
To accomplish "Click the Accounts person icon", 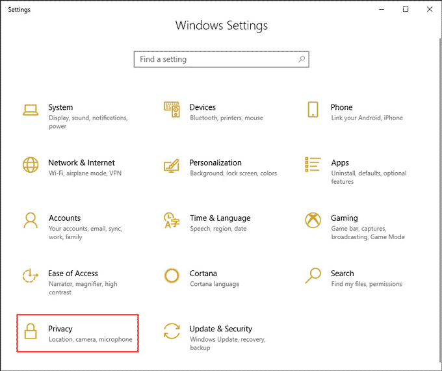I will tap(31, 220).
